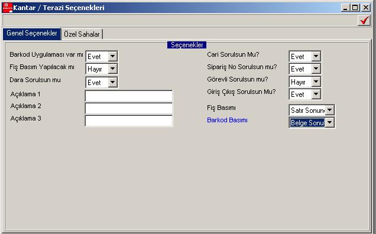The height and width of the screenshot is (234, 376).
Task: Open the Özel Sahalar tab
Action: click(82, 34)
